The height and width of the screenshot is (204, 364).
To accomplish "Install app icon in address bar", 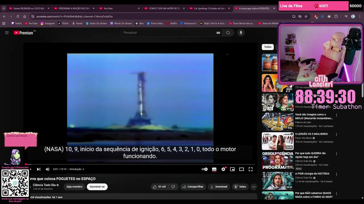I will tap(294, 16).
